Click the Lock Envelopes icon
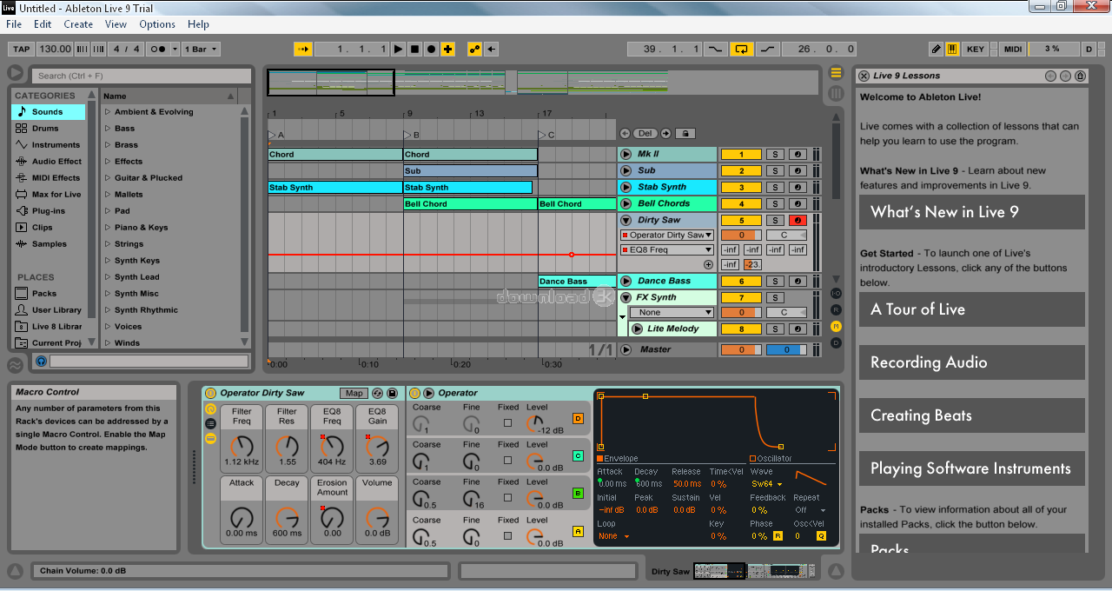Image resolution: width=1112 pixels, height=591 pixels. click(x=686, y=134)
